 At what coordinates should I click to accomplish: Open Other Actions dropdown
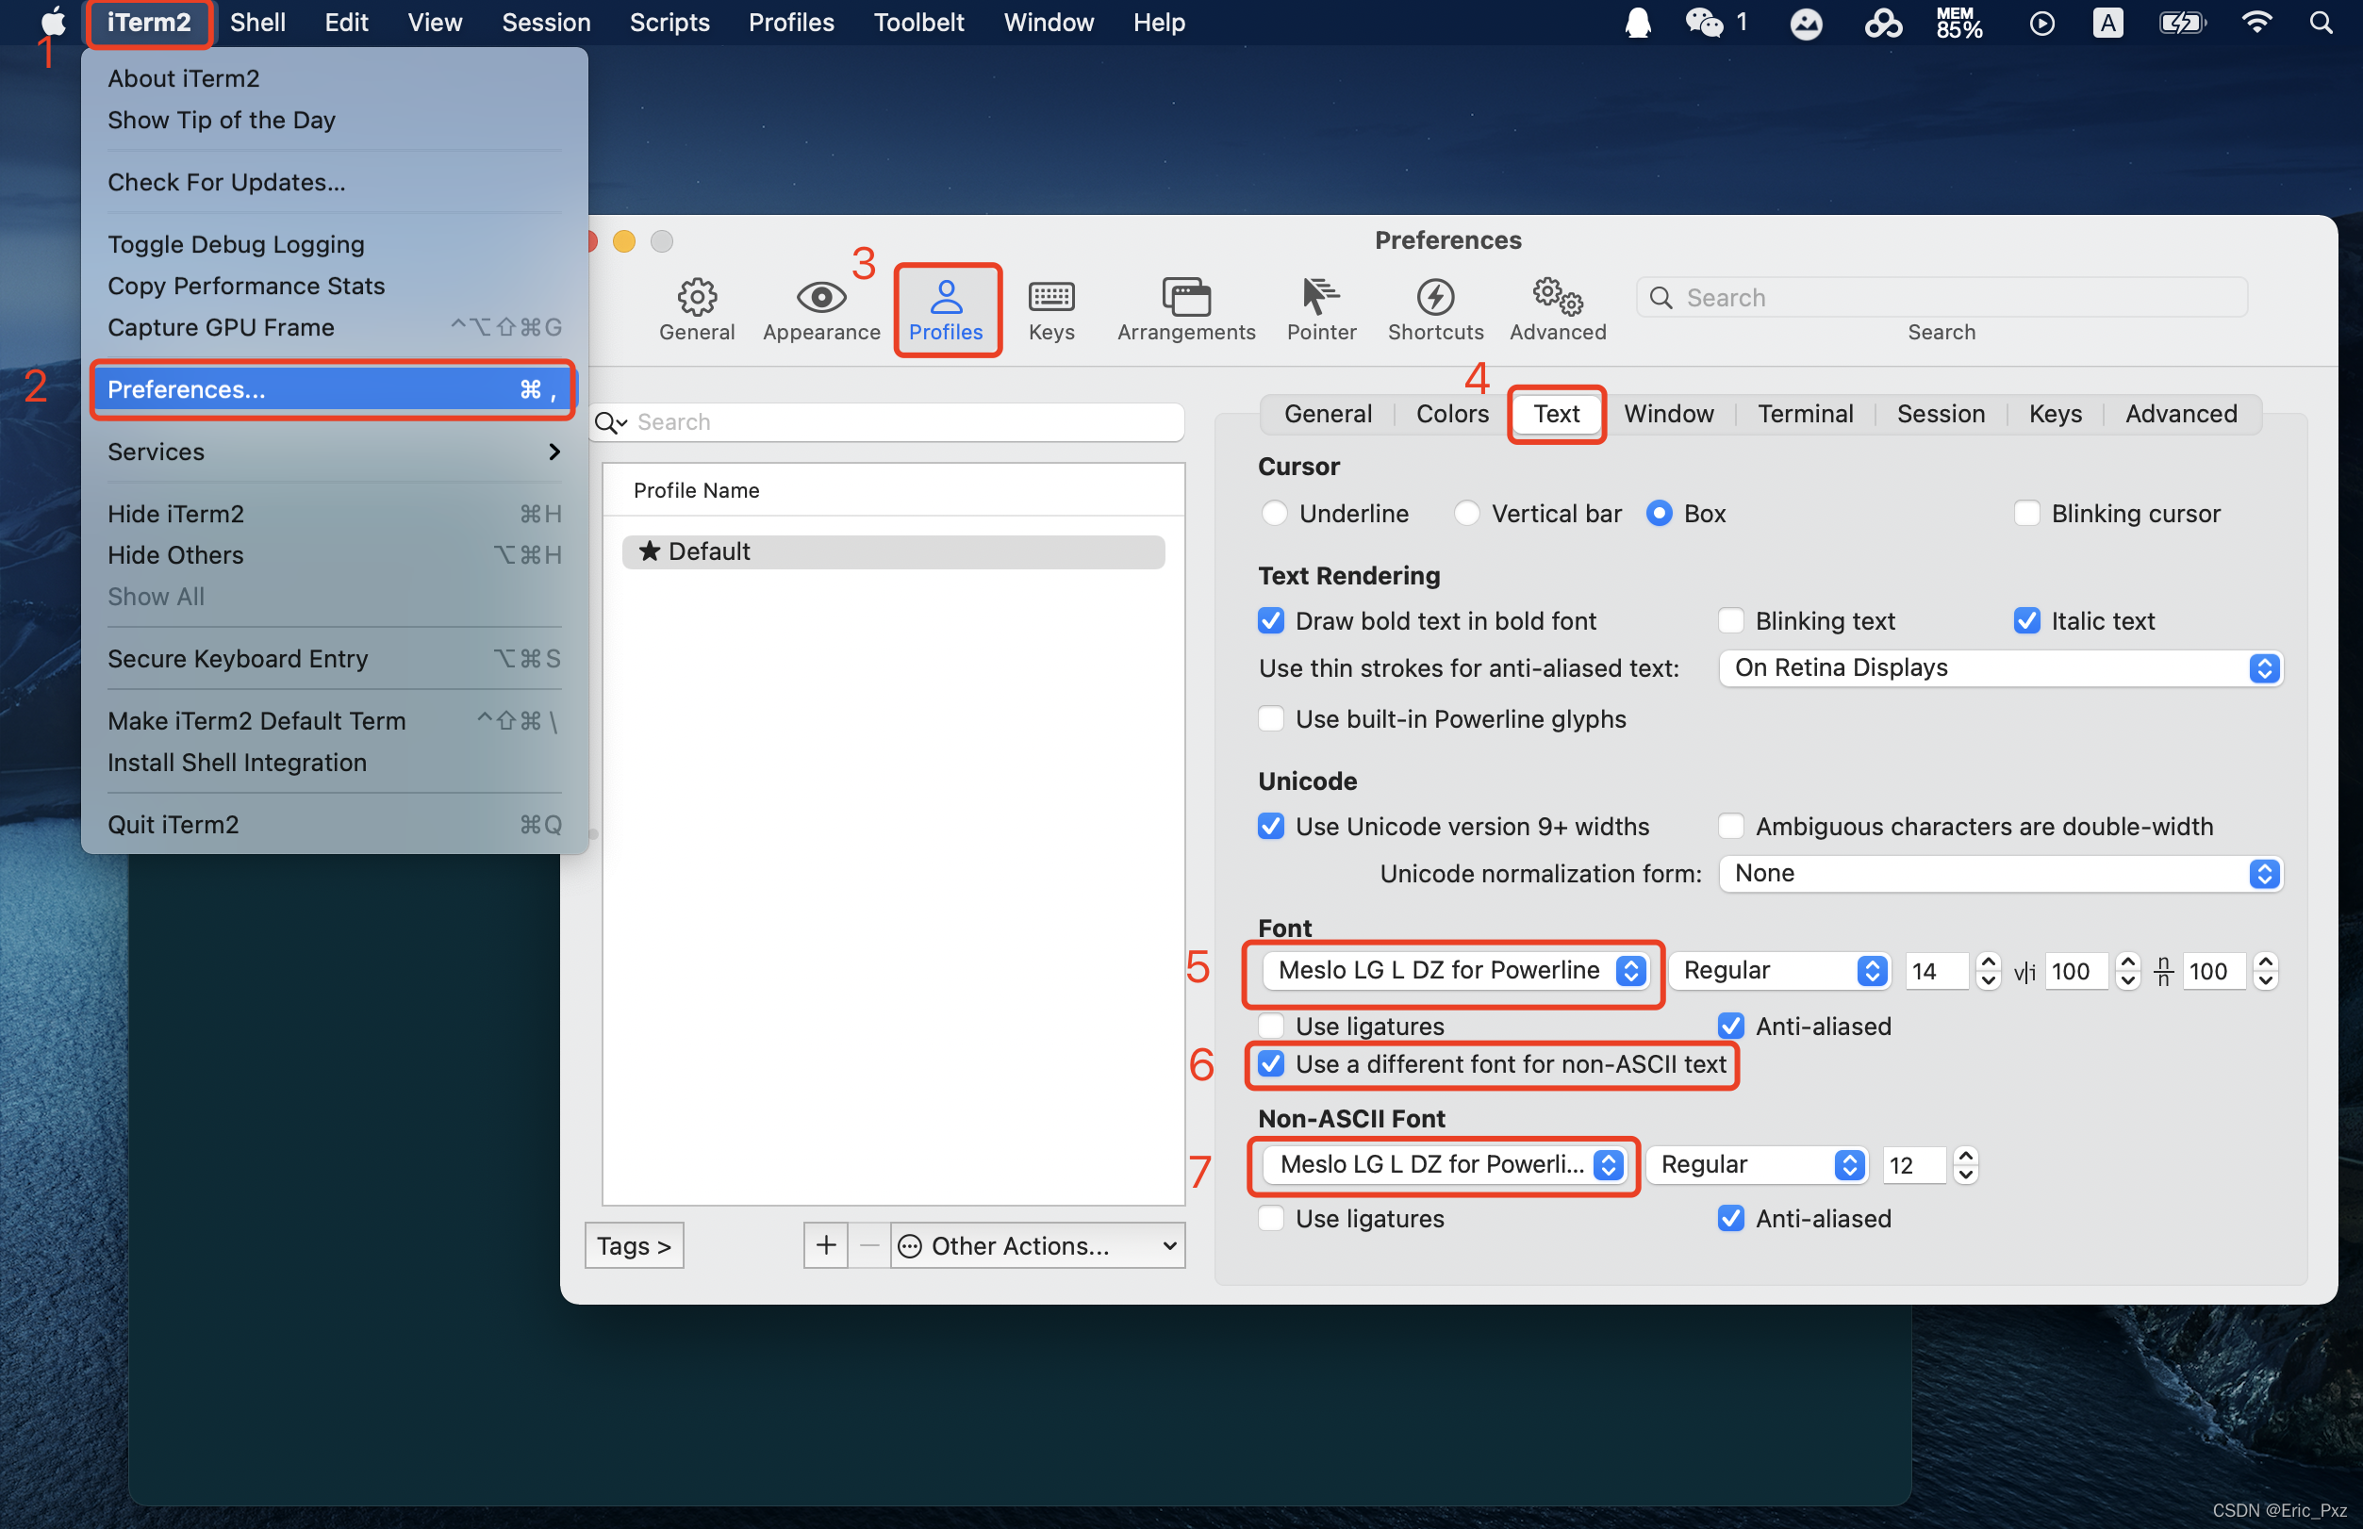coord(1037,1245)
